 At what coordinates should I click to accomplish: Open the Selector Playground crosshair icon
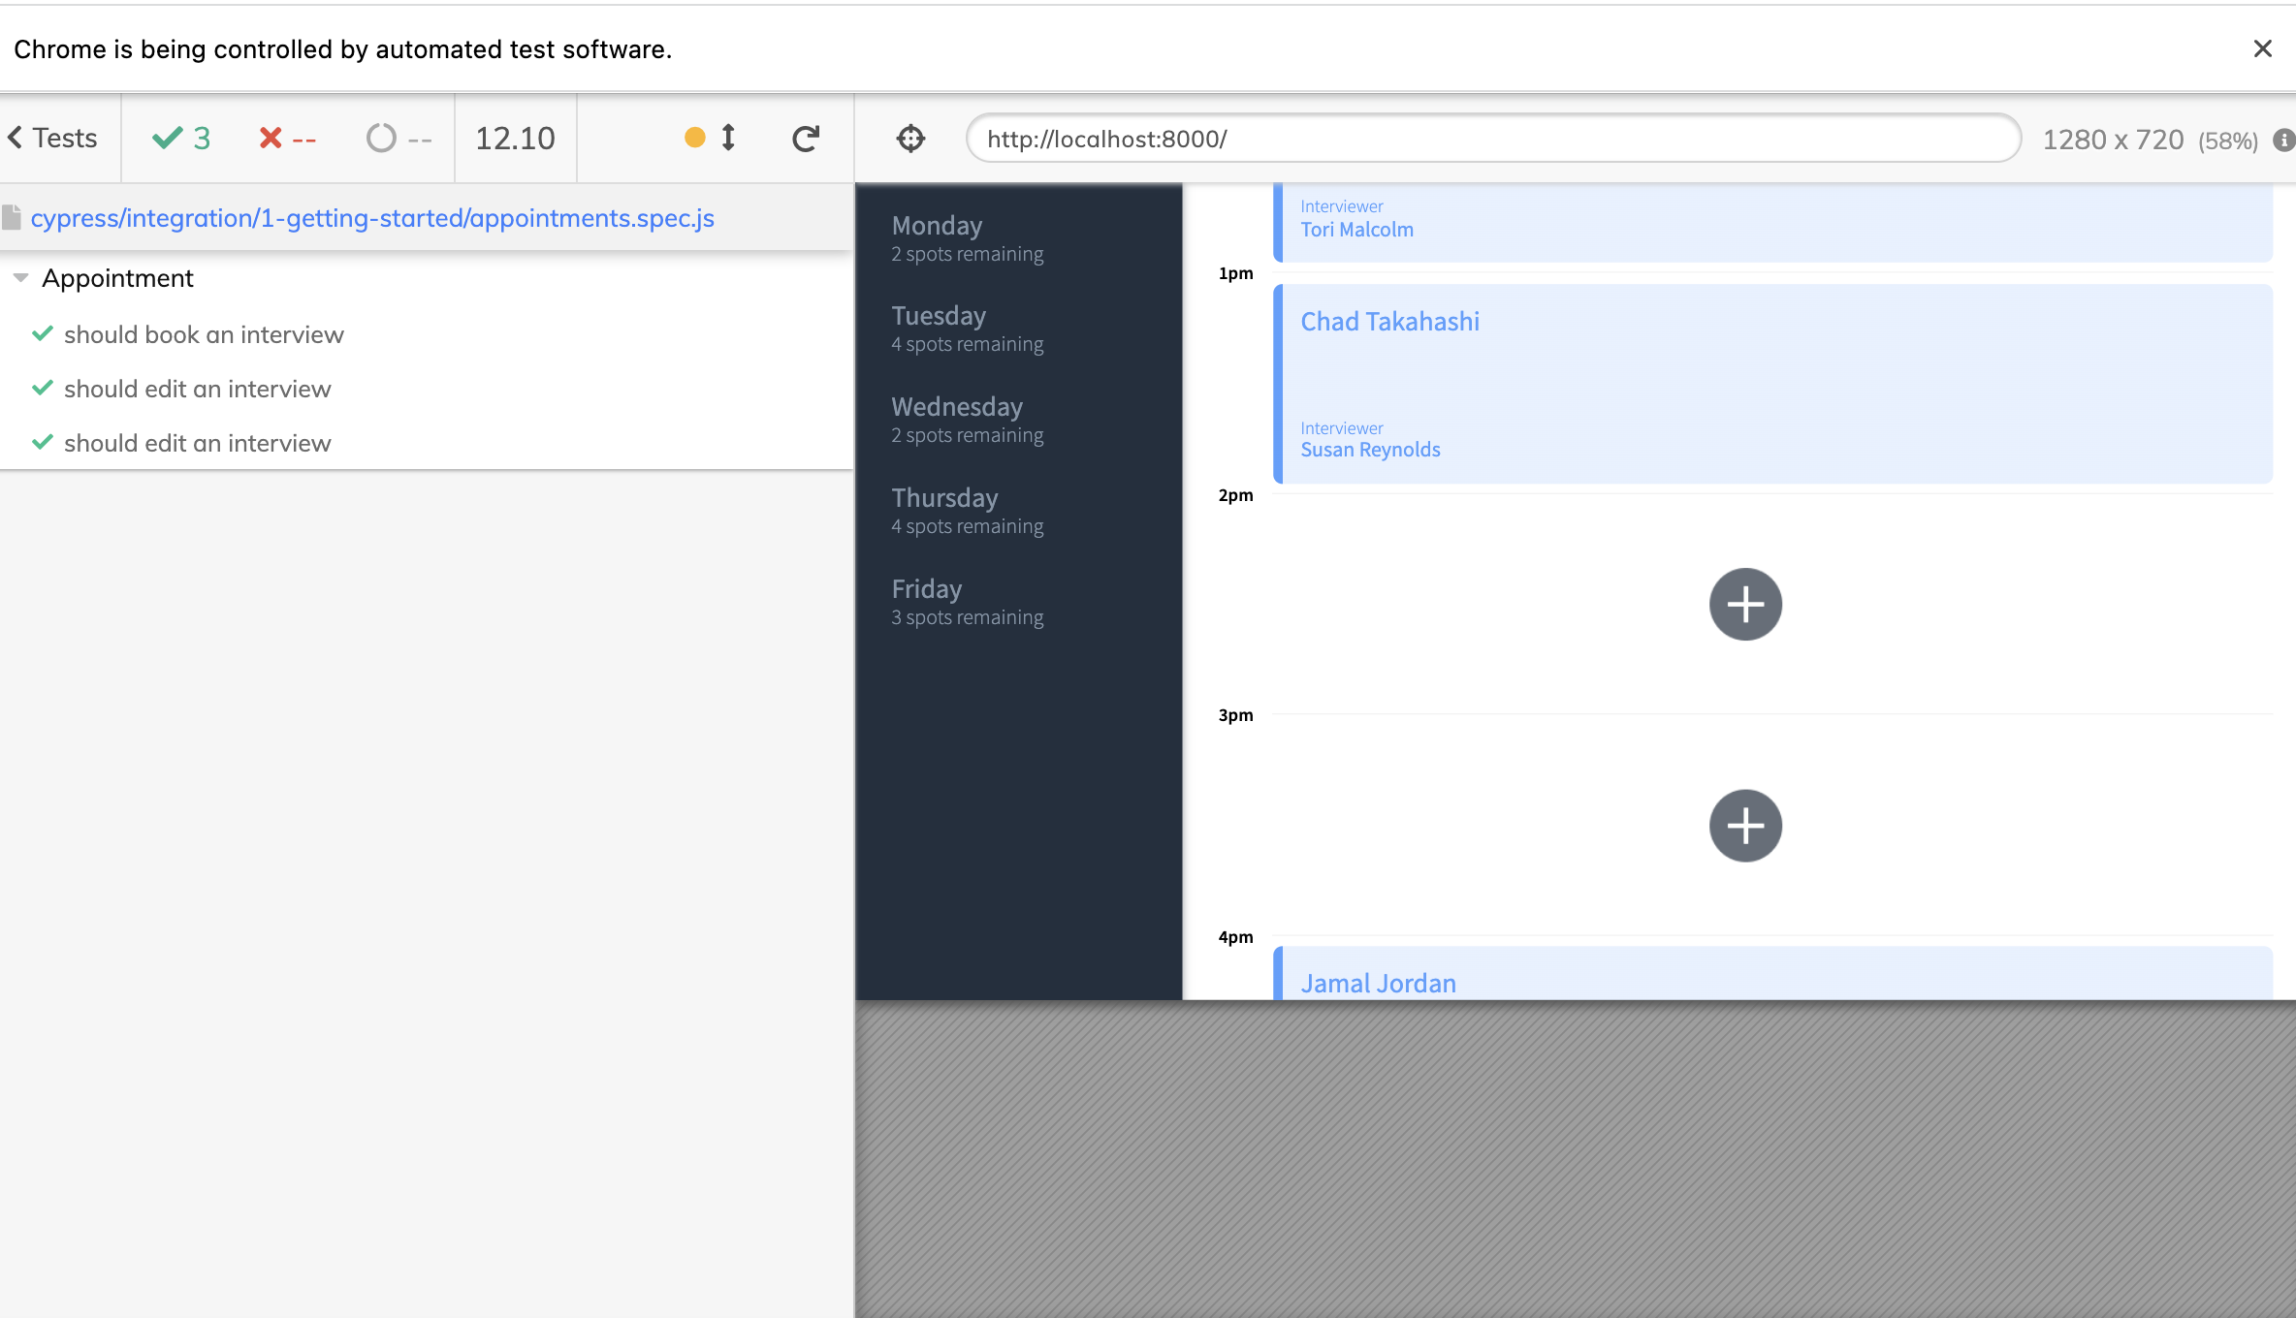coord(909,138)
